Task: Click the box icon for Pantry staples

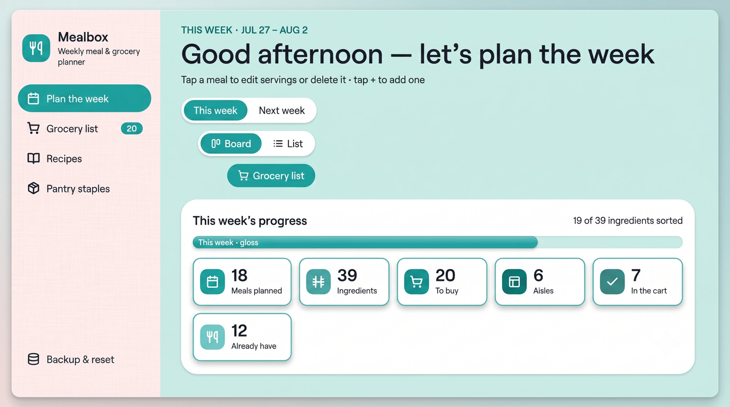Action: click(34, 188)
